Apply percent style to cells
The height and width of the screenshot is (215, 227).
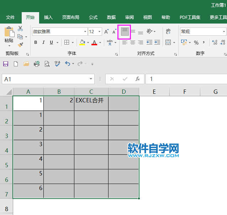pyautogui.click(x=196, y=42)
